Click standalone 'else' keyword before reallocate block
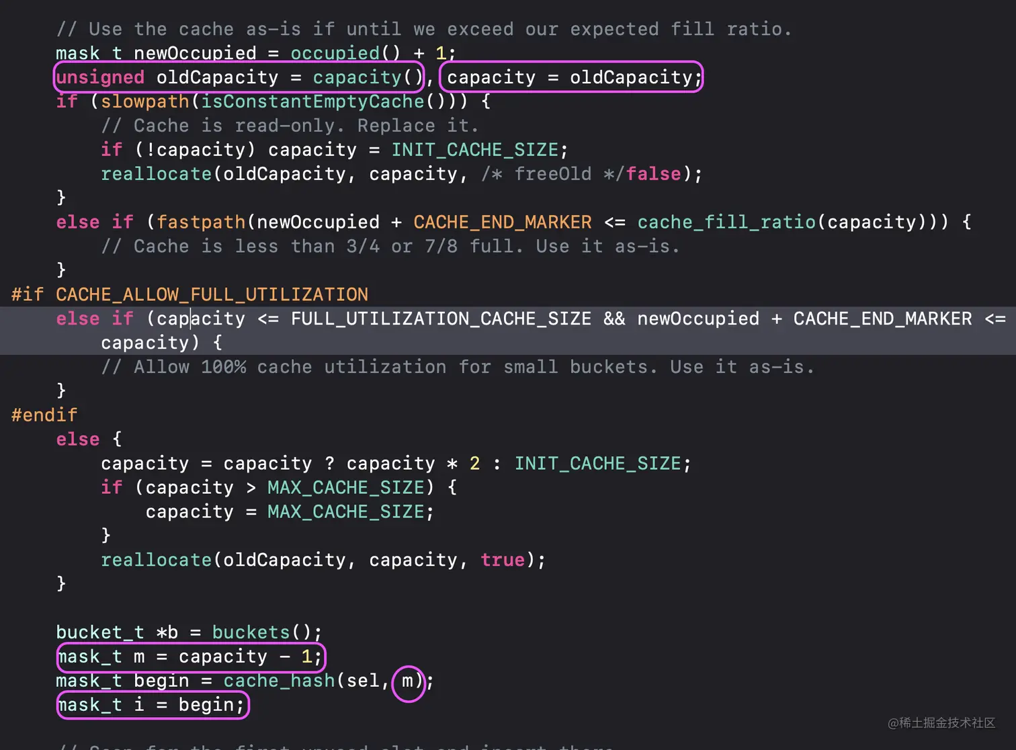1016x750 pixels. coord(78,440)
